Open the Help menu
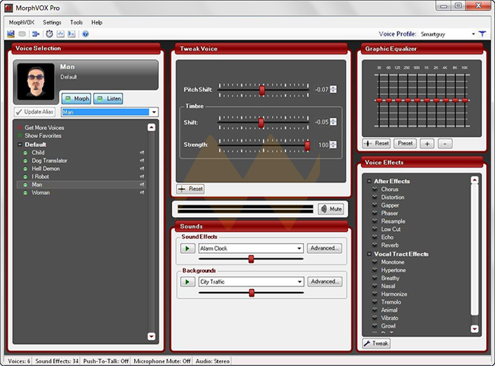The image size is (495, 366). (x=97, y=23)
